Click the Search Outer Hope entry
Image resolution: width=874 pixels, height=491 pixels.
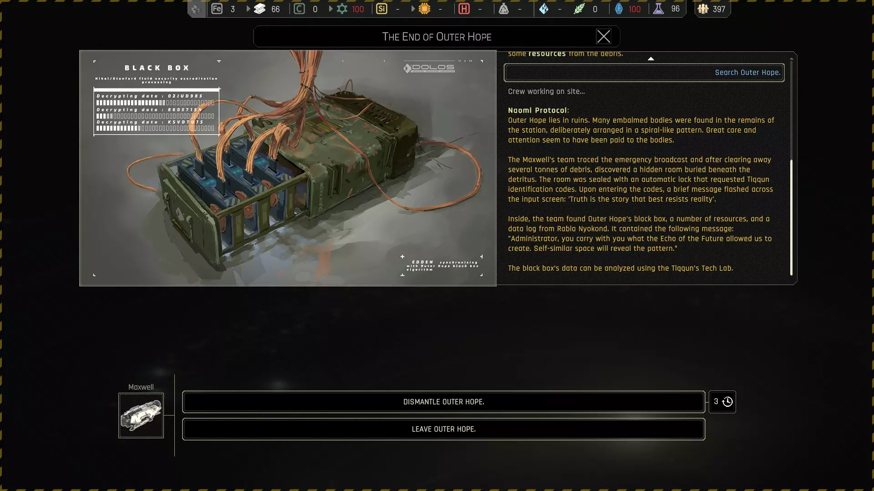[x=644, y=73]
